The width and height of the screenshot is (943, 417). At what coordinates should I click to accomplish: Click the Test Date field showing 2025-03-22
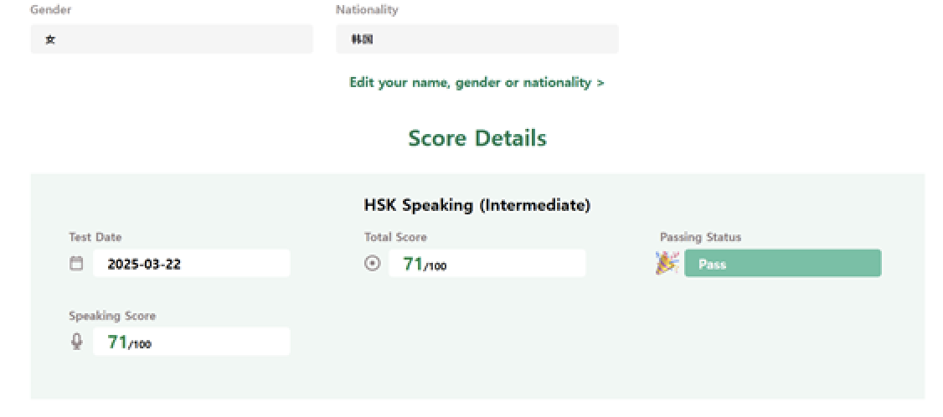coord(192,264)
